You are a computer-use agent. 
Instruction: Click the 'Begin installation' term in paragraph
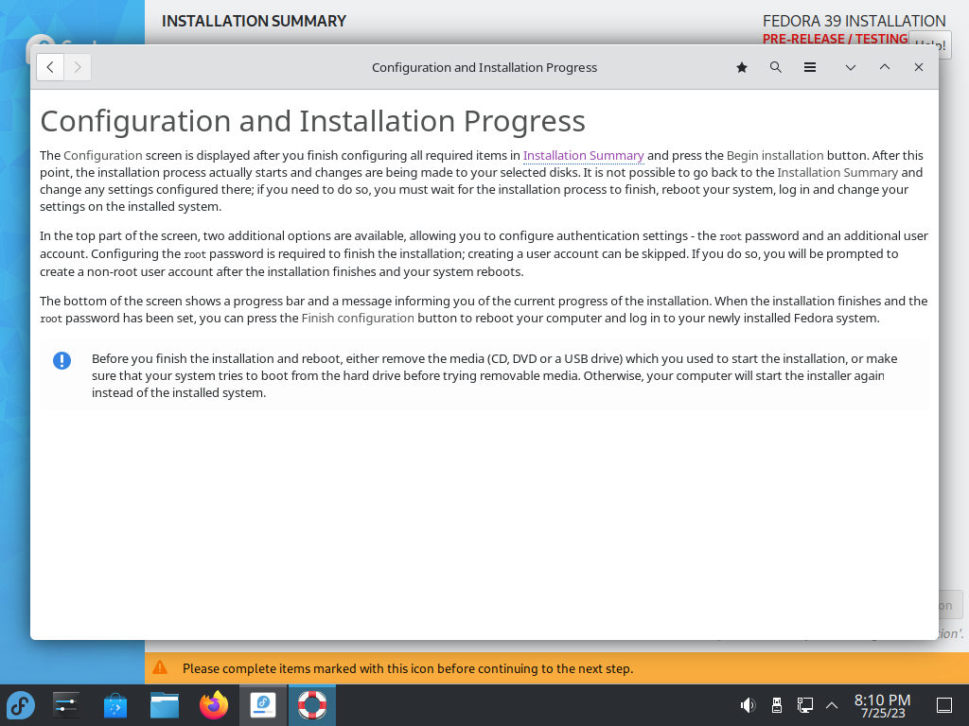[x=775, y=156]
